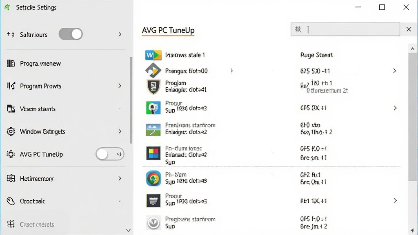Click the Hetirreemory grid icon
Image resolution: width=418 pixels, height=235 pixels.
11,178
